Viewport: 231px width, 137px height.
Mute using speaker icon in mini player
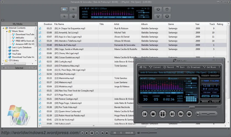coord(198,114)
